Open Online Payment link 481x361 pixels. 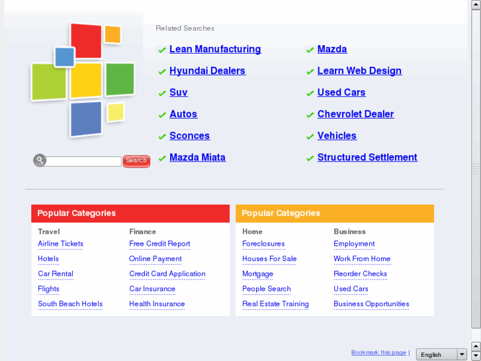pyautogui.click(x=155, y=259)
